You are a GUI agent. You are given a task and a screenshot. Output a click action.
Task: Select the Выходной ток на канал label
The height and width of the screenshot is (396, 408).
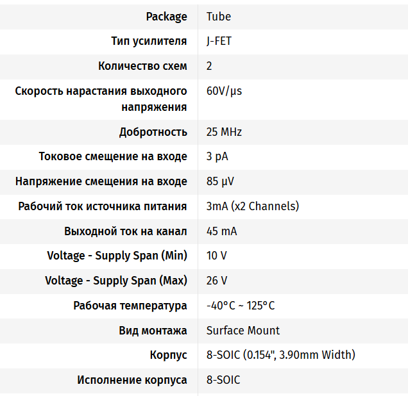coord(126,231)
